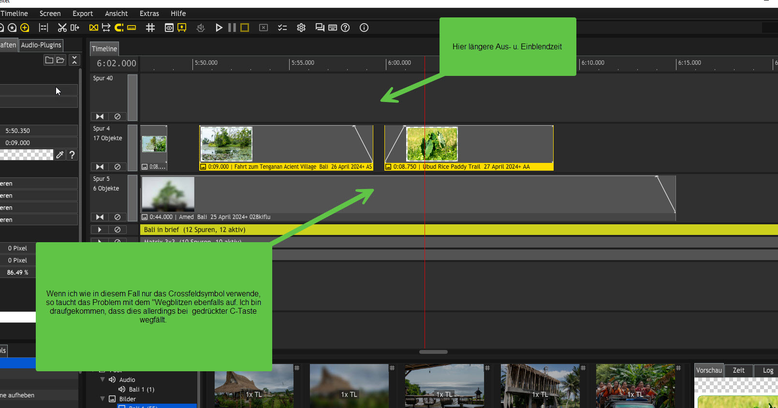Toggle the bowtie icon on Spur 4
Screen dimensions: 778x408
click(100, 167)
